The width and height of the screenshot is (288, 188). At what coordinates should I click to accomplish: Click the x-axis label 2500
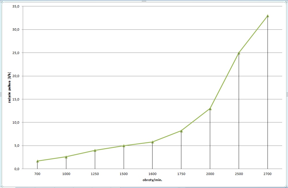click(239, 174)
